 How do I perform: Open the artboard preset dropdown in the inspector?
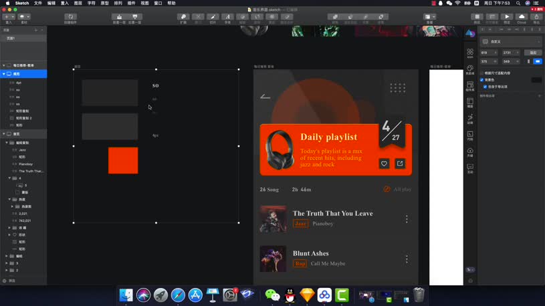point(511,41)
